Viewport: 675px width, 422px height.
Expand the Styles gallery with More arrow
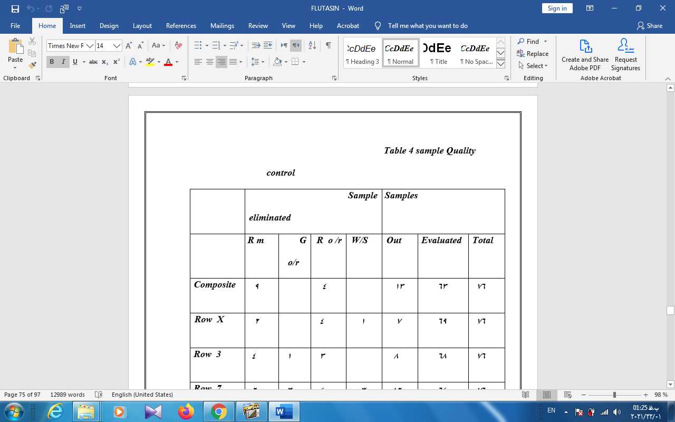click(500, 64)
